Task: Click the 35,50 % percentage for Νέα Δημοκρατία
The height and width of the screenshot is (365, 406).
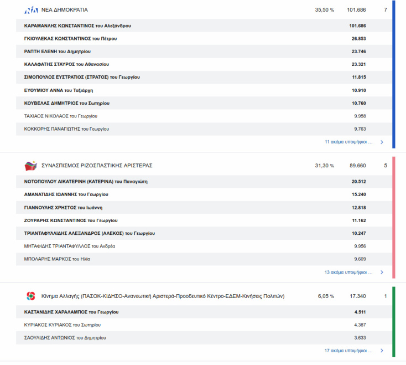Action: click(x=325, y=10)
